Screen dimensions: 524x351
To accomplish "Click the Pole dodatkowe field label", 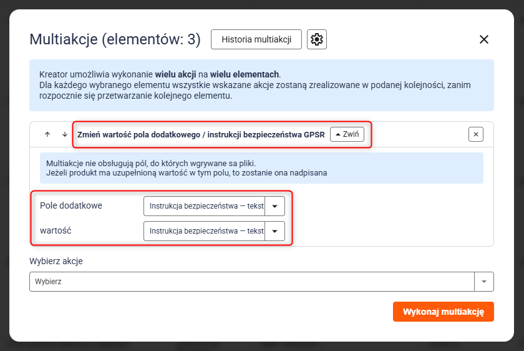I will pyautogui.click(x=71, y=205).
